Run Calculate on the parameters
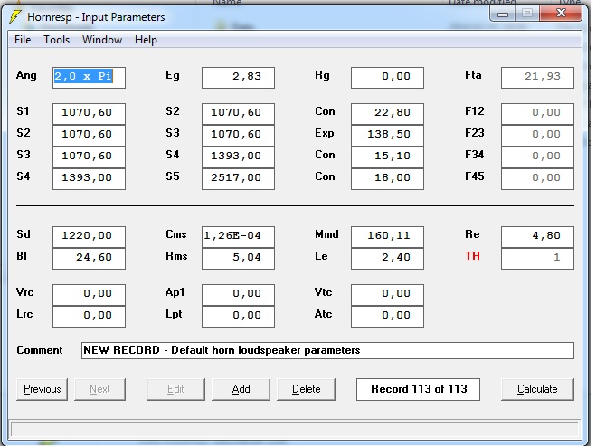This screenshot has width=596, height=447. [537, 389]
